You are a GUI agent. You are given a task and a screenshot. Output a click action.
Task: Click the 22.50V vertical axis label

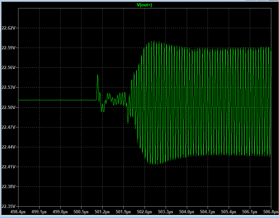point(8,107)
